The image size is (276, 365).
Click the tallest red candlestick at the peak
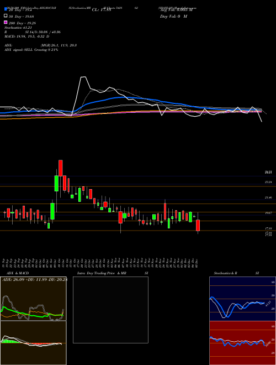60,168
